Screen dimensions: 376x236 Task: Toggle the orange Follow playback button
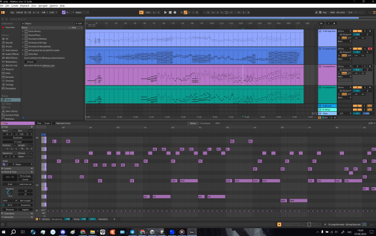click(x=141, y=12)
